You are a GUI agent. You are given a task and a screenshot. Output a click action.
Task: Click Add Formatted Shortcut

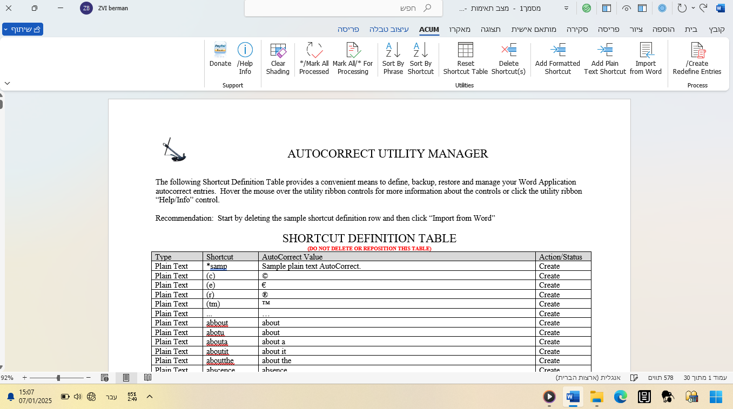pos(557,59)
